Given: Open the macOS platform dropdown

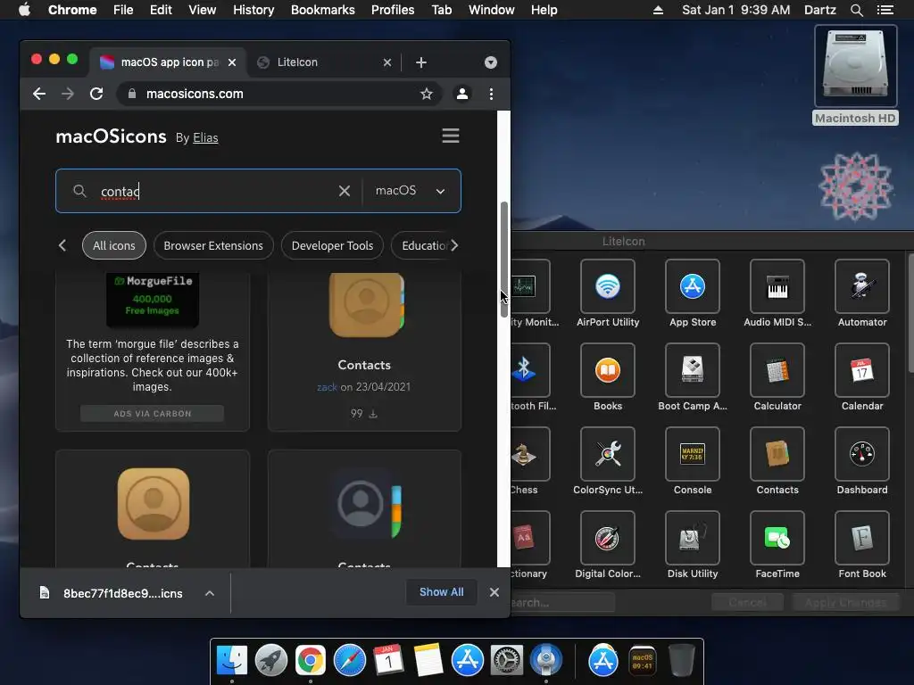Looking at the screenshot, I should pos(411,191).
